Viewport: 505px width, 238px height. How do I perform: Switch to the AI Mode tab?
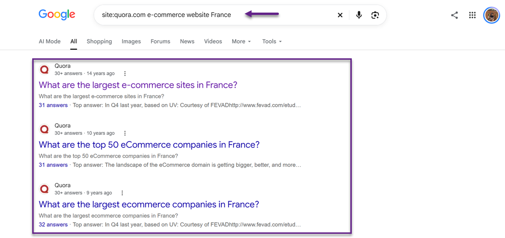point(50,41)
